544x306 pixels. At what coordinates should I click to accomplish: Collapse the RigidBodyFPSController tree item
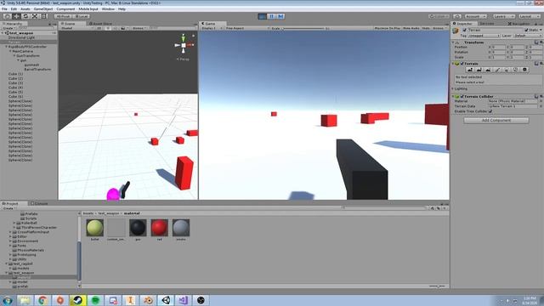coord(6,47)
